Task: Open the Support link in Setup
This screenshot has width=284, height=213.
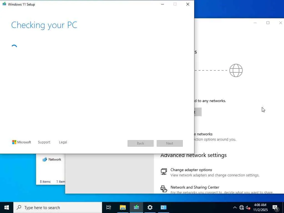Action: point(44,142)
